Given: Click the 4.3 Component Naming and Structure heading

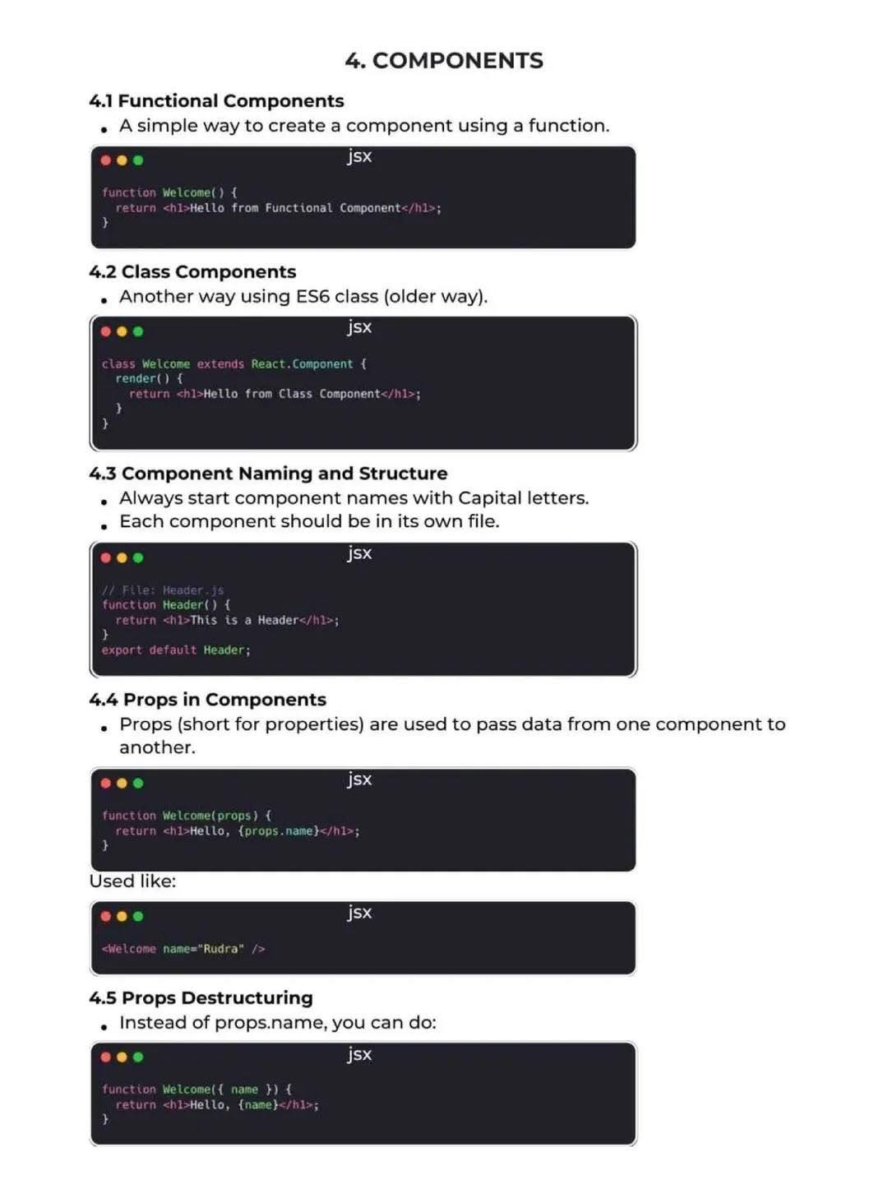Looking at the screenshot, I should pos(268,474).
